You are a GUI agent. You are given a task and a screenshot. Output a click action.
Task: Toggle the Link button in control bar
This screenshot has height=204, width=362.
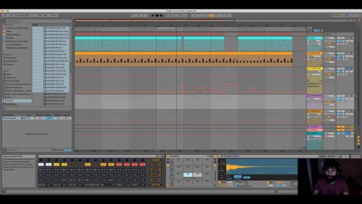click(5, 15)
